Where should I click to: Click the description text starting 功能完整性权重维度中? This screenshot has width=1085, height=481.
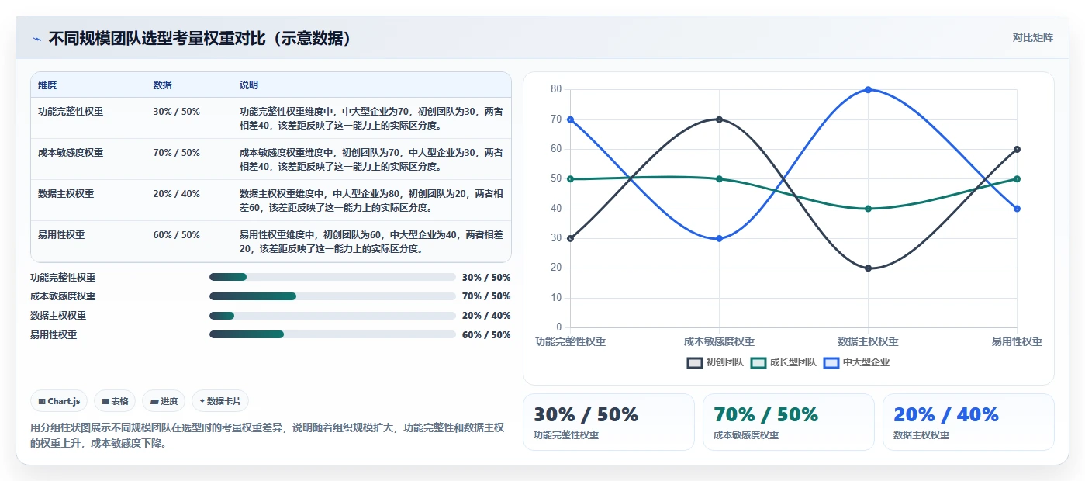click(x=371, y=118)
